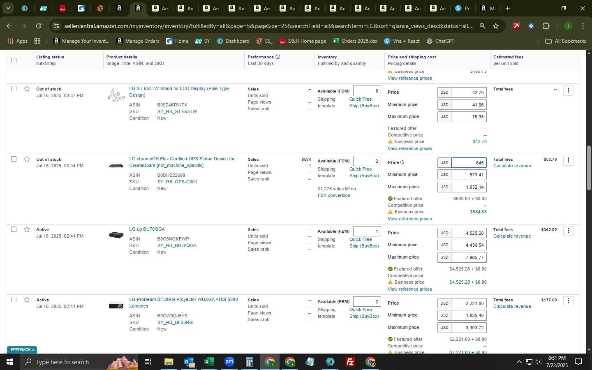Open the browser Extensions puzzle icon

[x=546, y=26]
